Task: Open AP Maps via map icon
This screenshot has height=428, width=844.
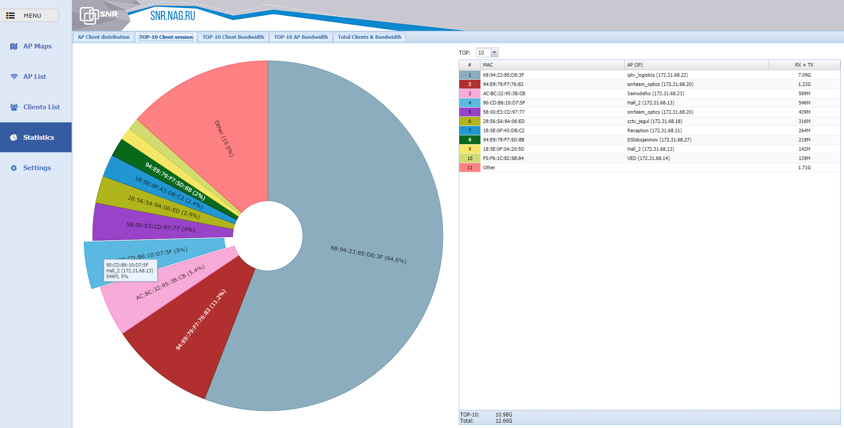Action: point(14,46)
